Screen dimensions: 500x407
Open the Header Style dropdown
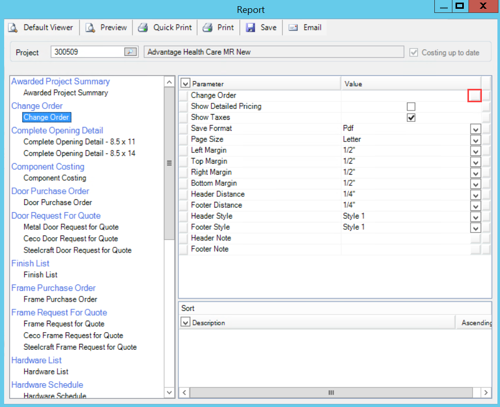[475, 216]
